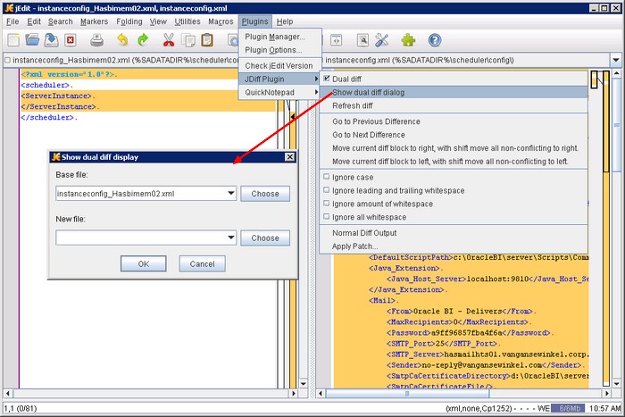625x417 pixels.
Task: Click the Print toolbar icon
Action: pyautogui.click(x=97, y=40)
